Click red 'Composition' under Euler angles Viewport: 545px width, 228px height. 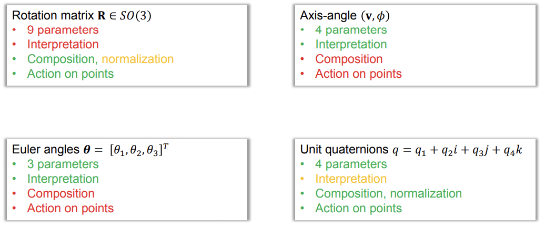click(x=61, y=193)
